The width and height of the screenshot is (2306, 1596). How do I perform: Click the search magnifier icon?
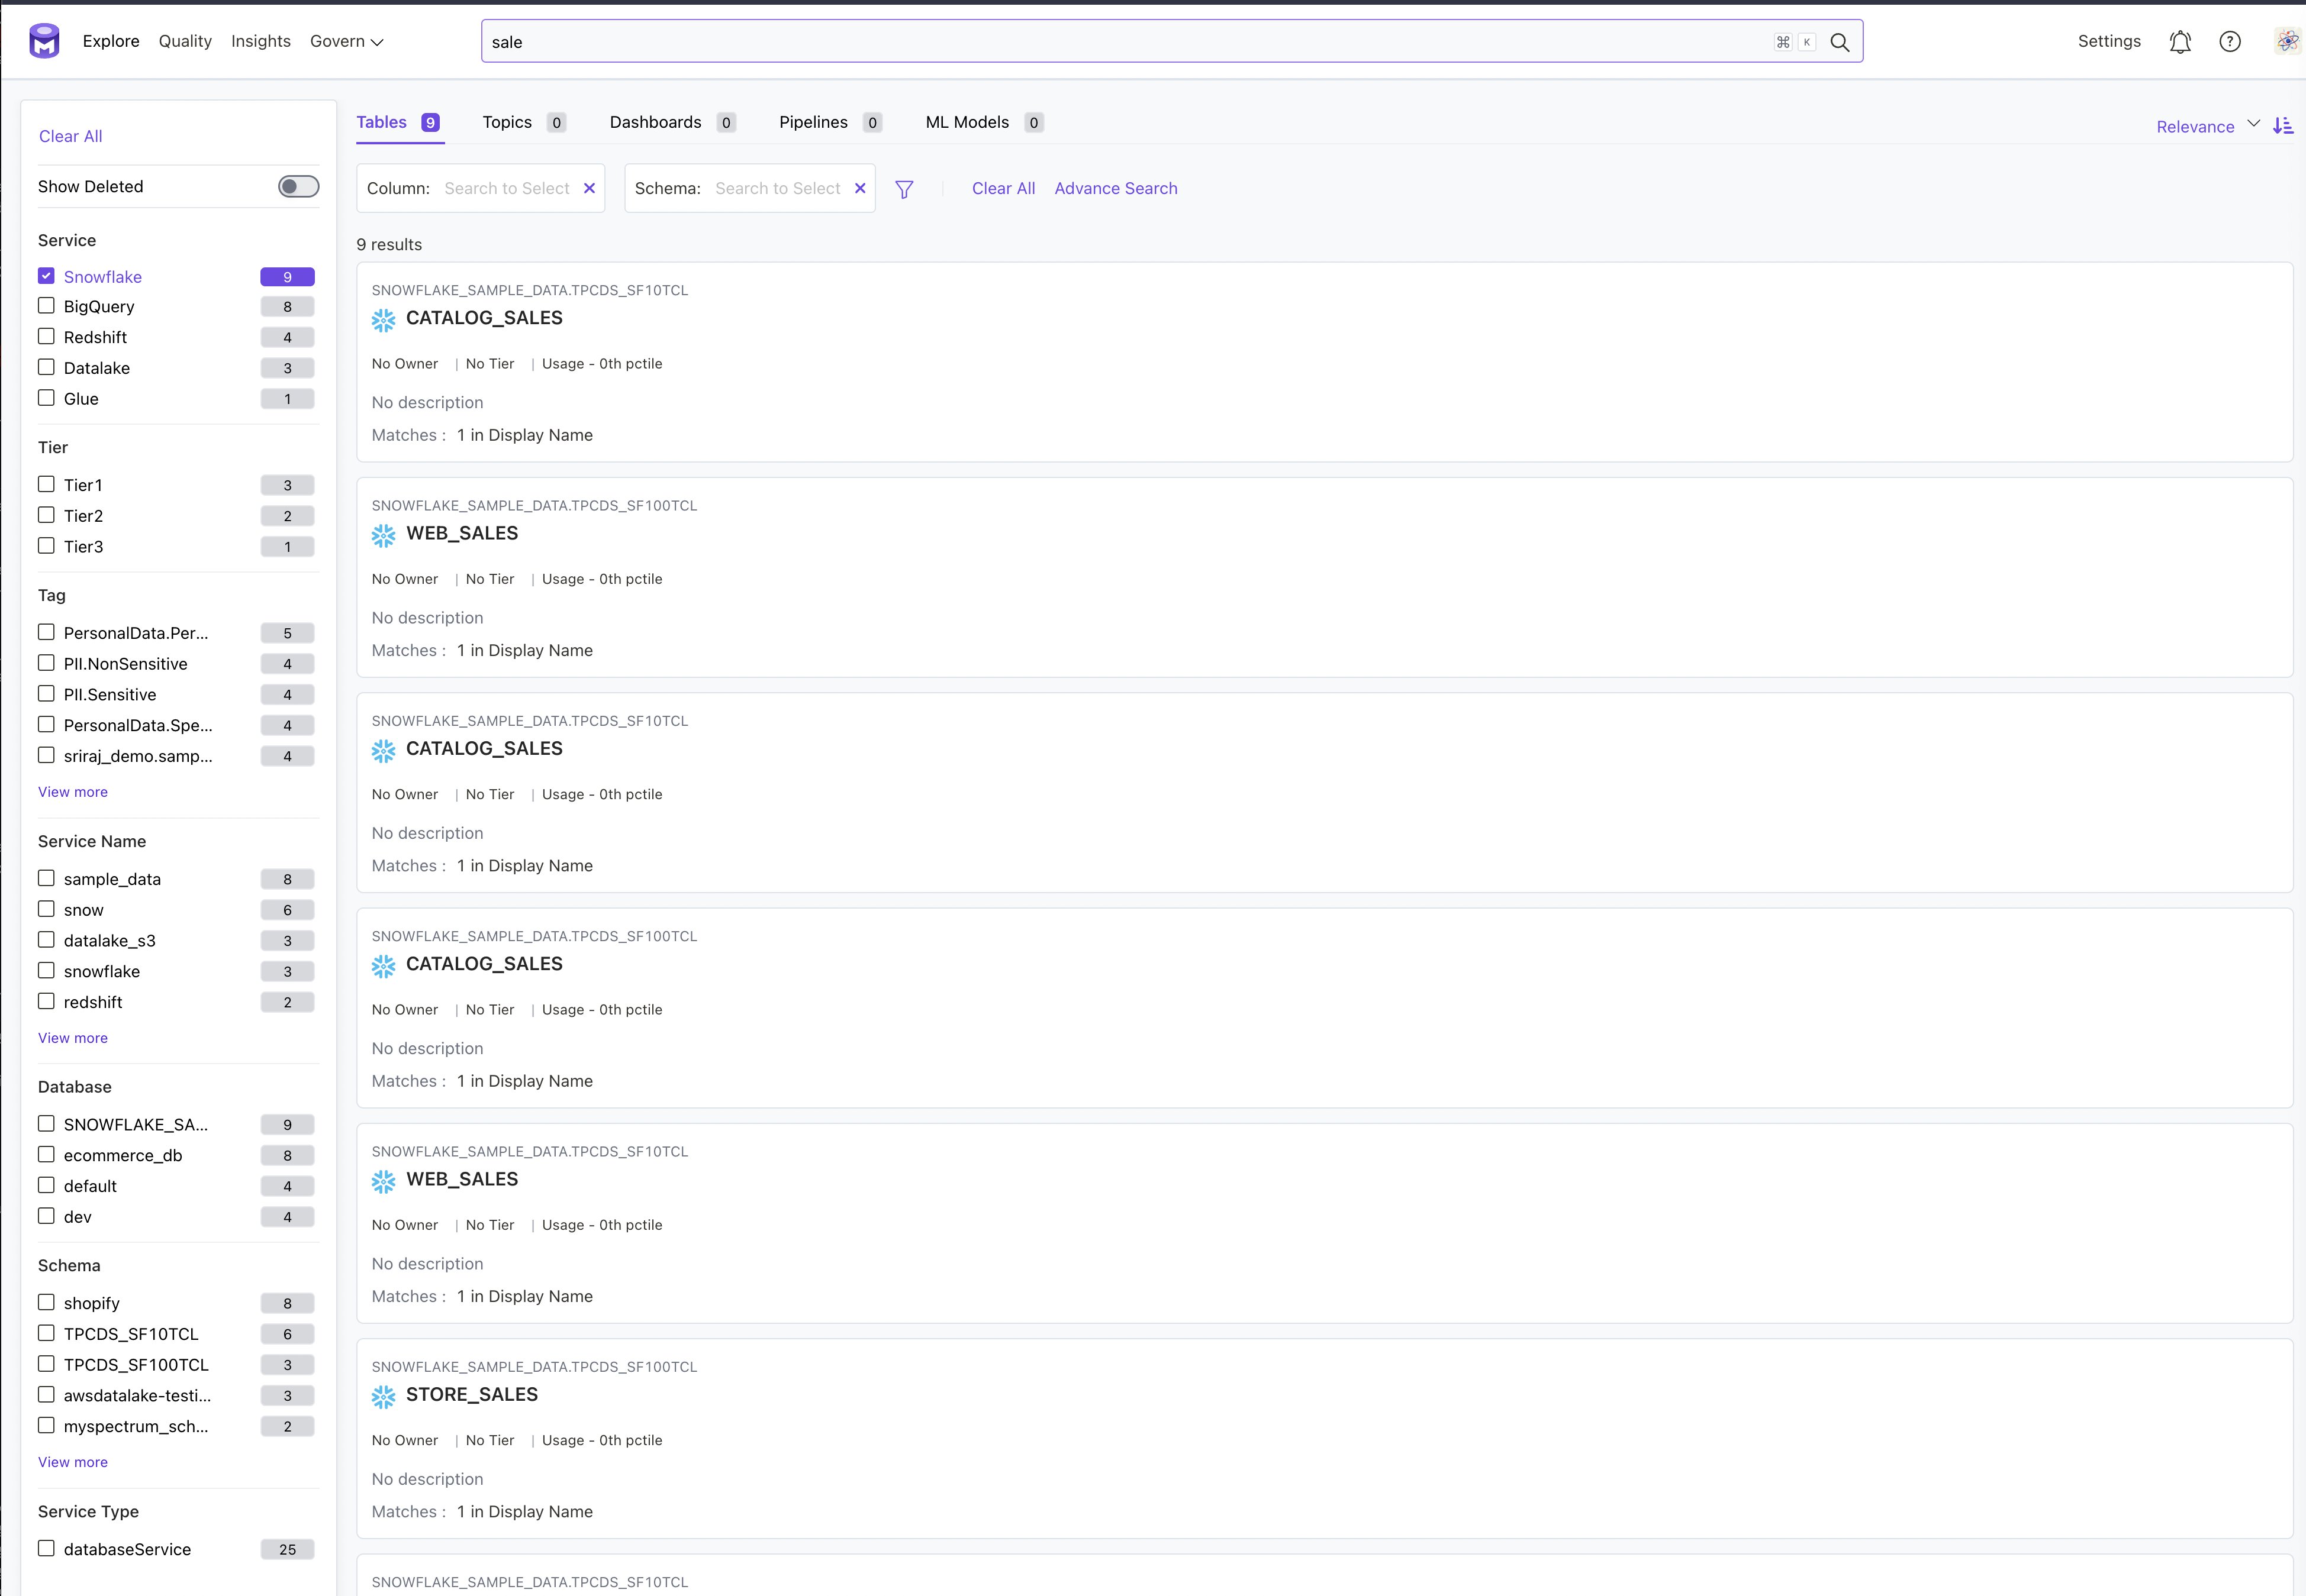point(1839,42)
